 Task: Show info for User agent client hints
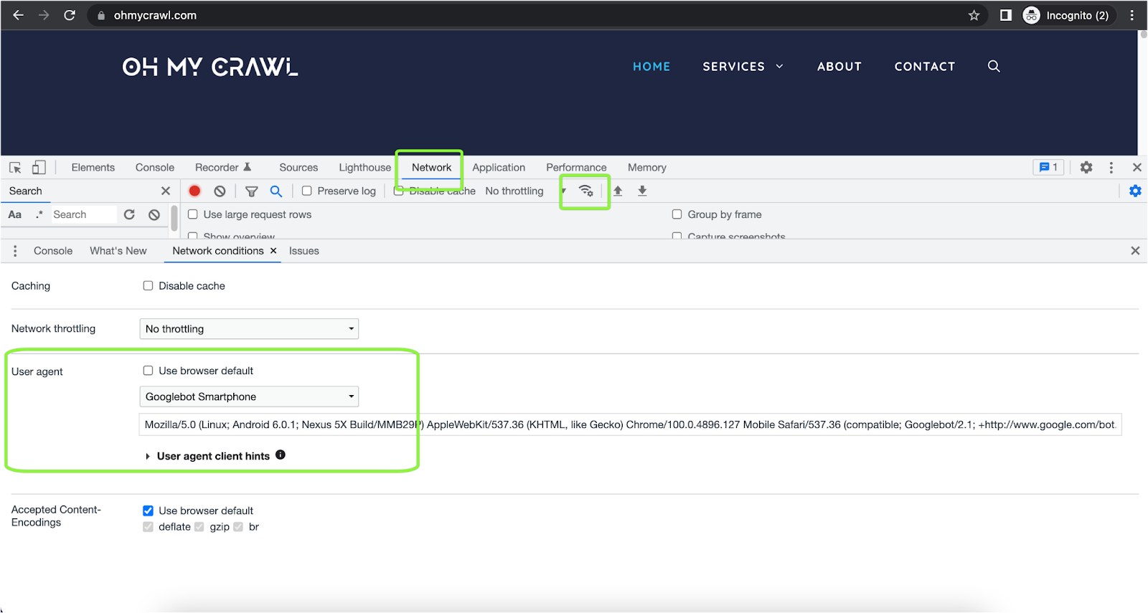pos(281,455)
